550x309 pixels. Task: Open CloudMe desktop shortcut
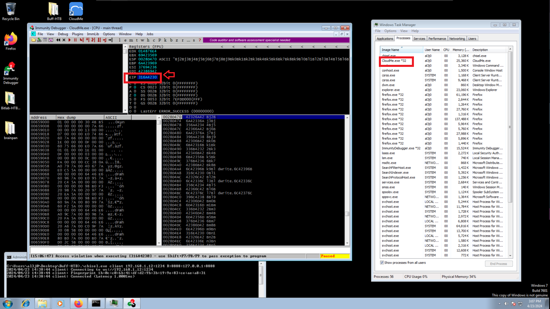(x=76, y=12)
